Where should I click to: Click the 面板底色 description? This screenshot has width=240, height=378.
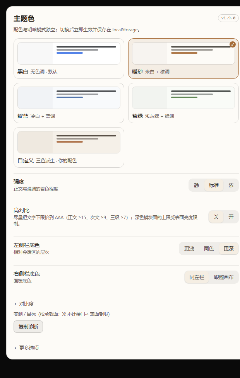(22, 281)
